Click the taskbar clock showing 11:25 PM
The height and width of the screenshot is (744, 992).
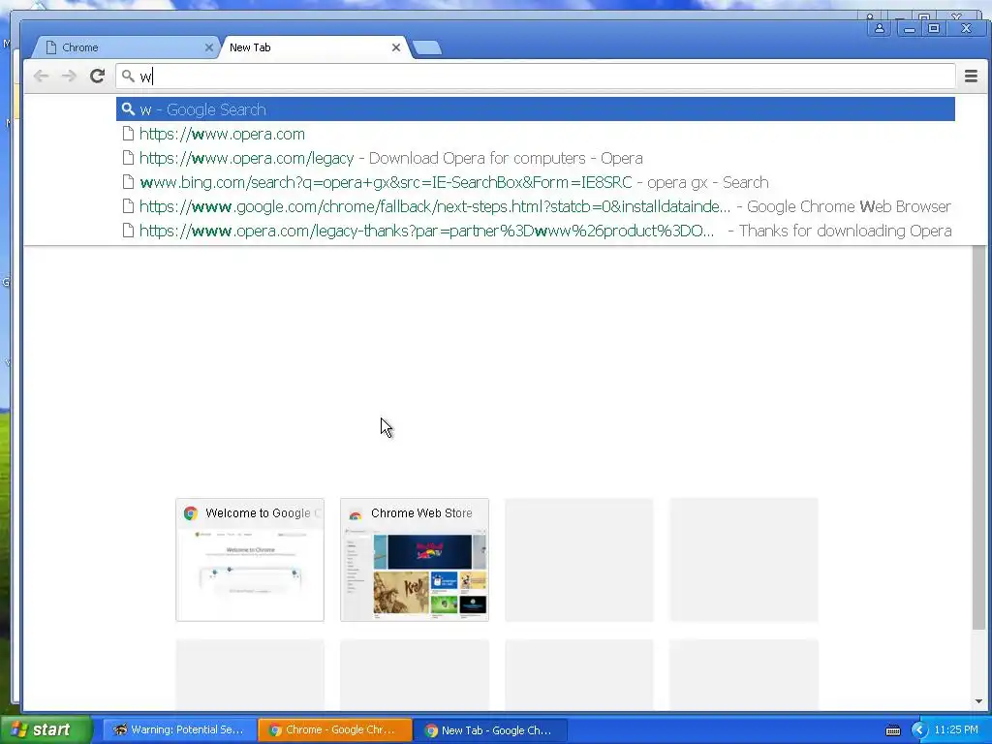pos(956,729)
